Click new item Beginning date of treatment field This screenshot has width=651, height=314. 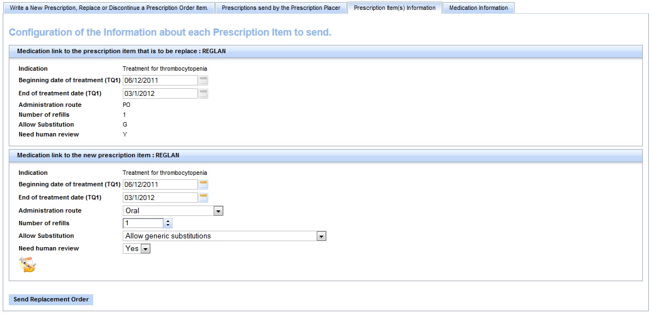point(159,185)
